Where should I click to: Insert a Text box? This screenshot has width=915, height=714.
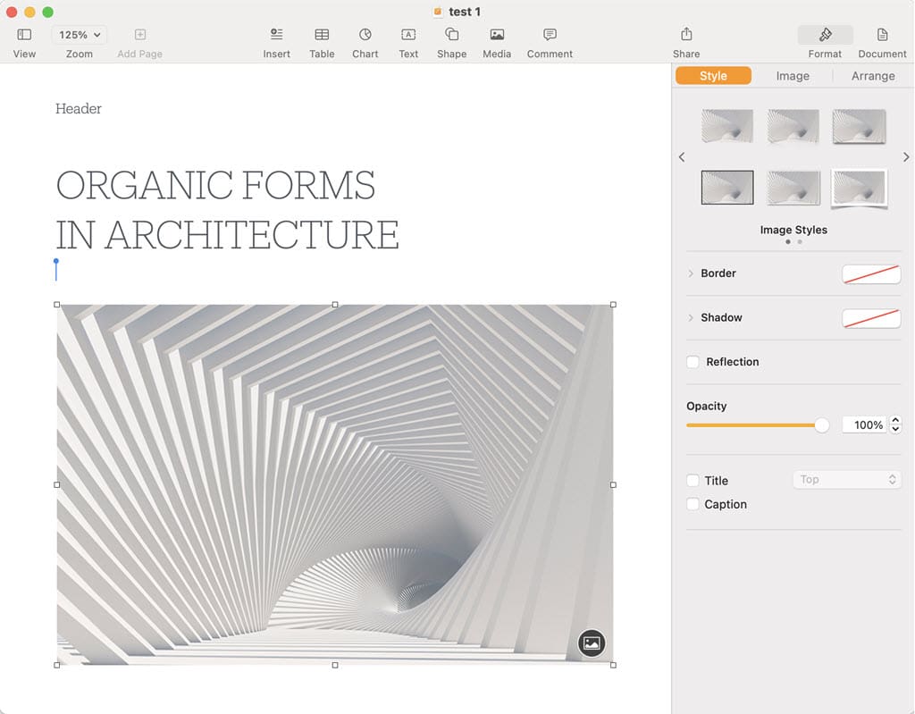coord(408,35)
